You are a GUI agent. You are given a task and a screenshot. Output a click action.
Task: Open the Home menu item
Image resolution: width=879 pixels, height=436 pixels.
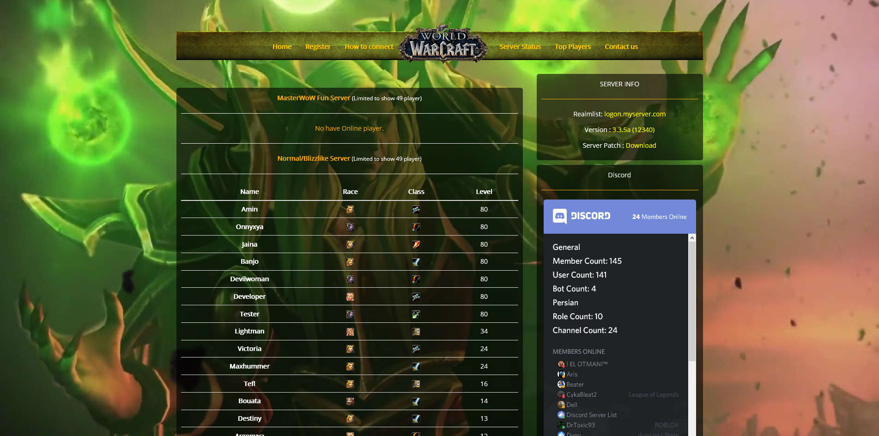(x=282, y=47)
